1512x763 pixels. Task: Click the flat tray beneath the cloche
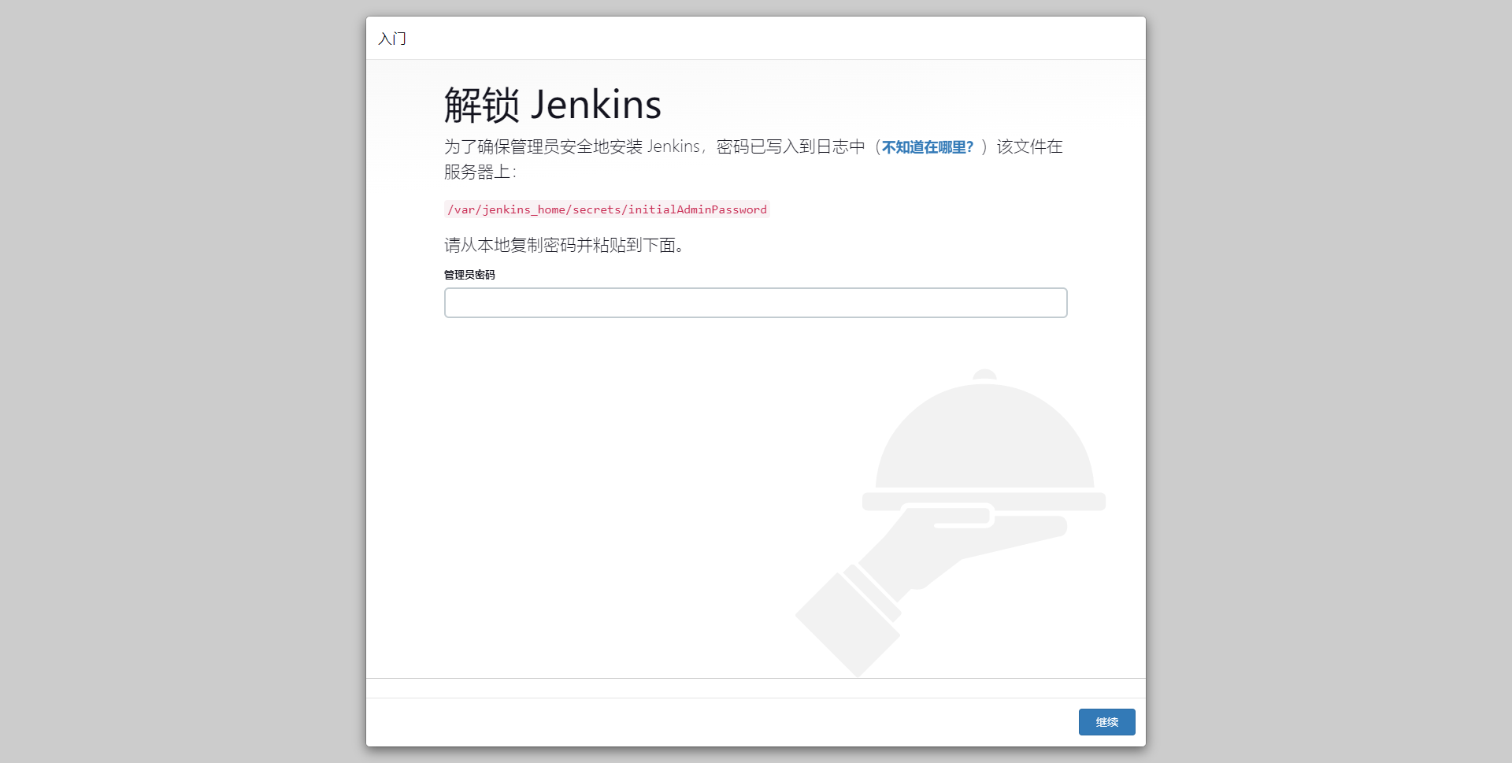984,502
